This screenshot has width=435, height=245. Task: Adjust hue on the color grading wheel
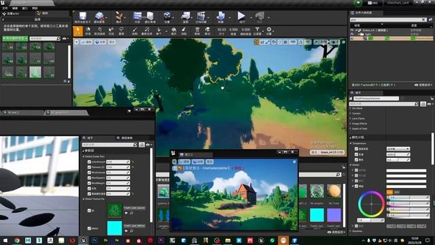371,204
